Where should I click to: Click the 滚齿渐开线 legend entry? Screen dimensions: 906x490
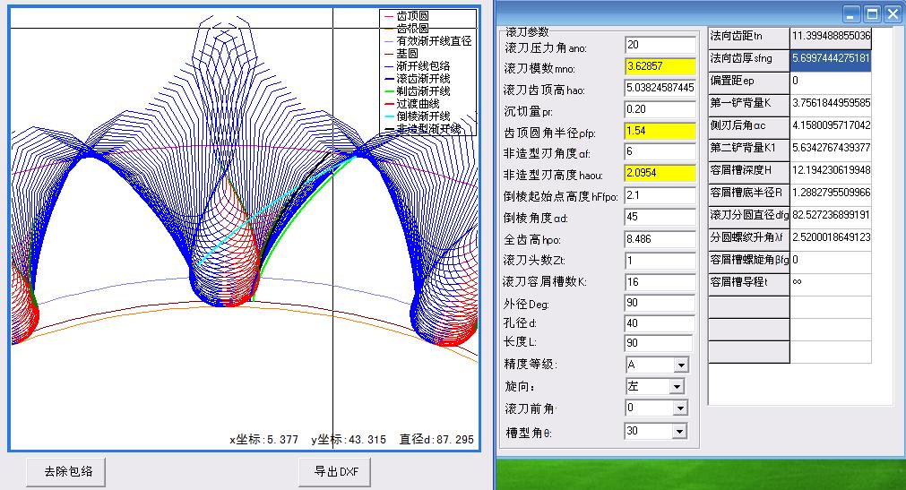pyautogui.click(x=418, y=79)
